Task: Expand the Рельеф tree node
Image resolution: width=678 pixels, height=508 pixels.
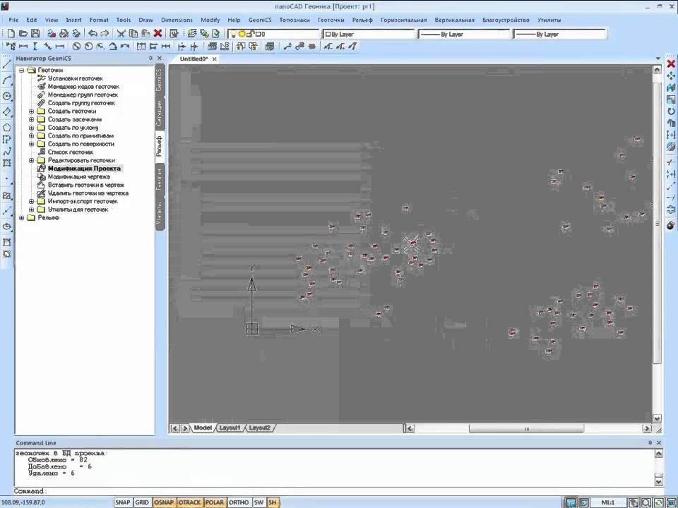Action: coord(21,218)
